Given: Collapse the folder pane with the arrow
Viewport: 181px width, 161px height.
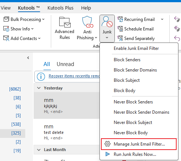Looking at the screenshot, I should (28, 58).
